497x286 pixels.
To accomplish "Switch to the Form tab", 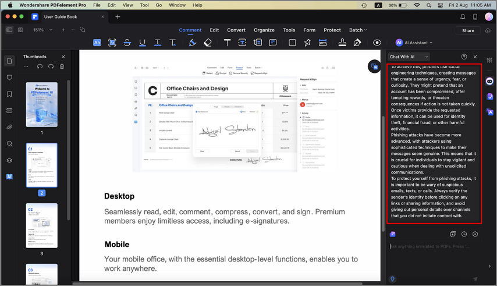I will [x=310, y=30].
